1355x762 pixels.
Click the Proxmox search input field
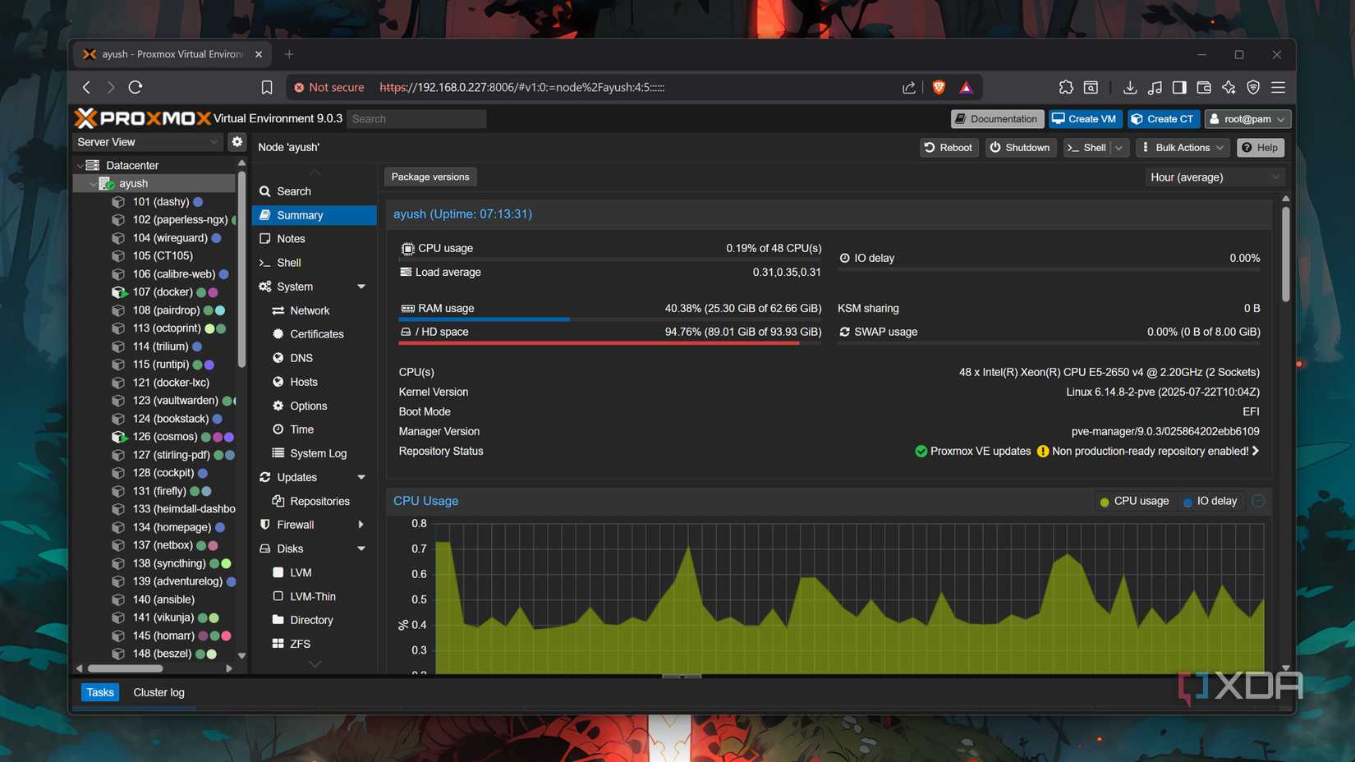(x=416, y=119)
